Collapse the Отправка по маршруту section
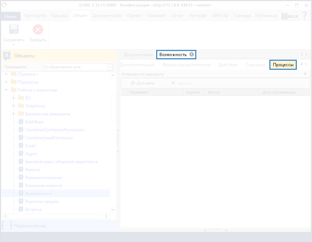 pyautogui.click(x=305, y=74)
